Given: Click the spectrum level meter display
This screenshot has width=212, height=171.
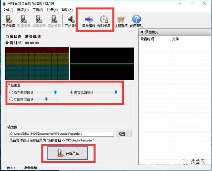Looking at the screenshot, I should click(x=37, y=64).
